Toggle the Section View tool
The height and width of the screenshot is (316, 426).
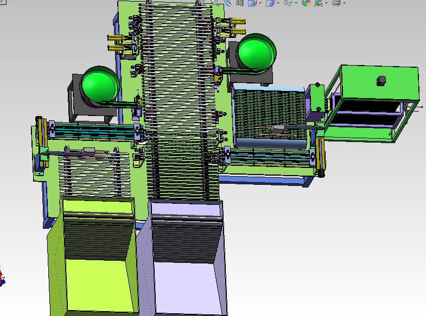(x=240, y=3)
